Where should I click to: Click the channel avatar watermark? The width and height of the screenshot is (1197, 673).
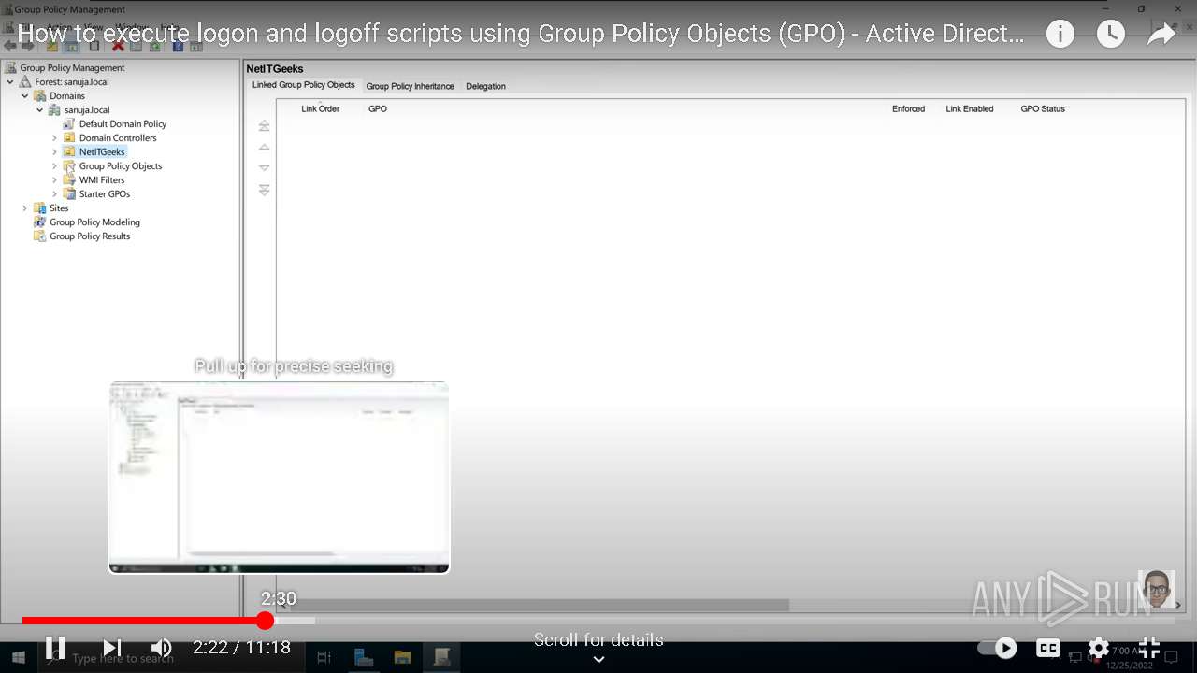tap(1157, 590)
